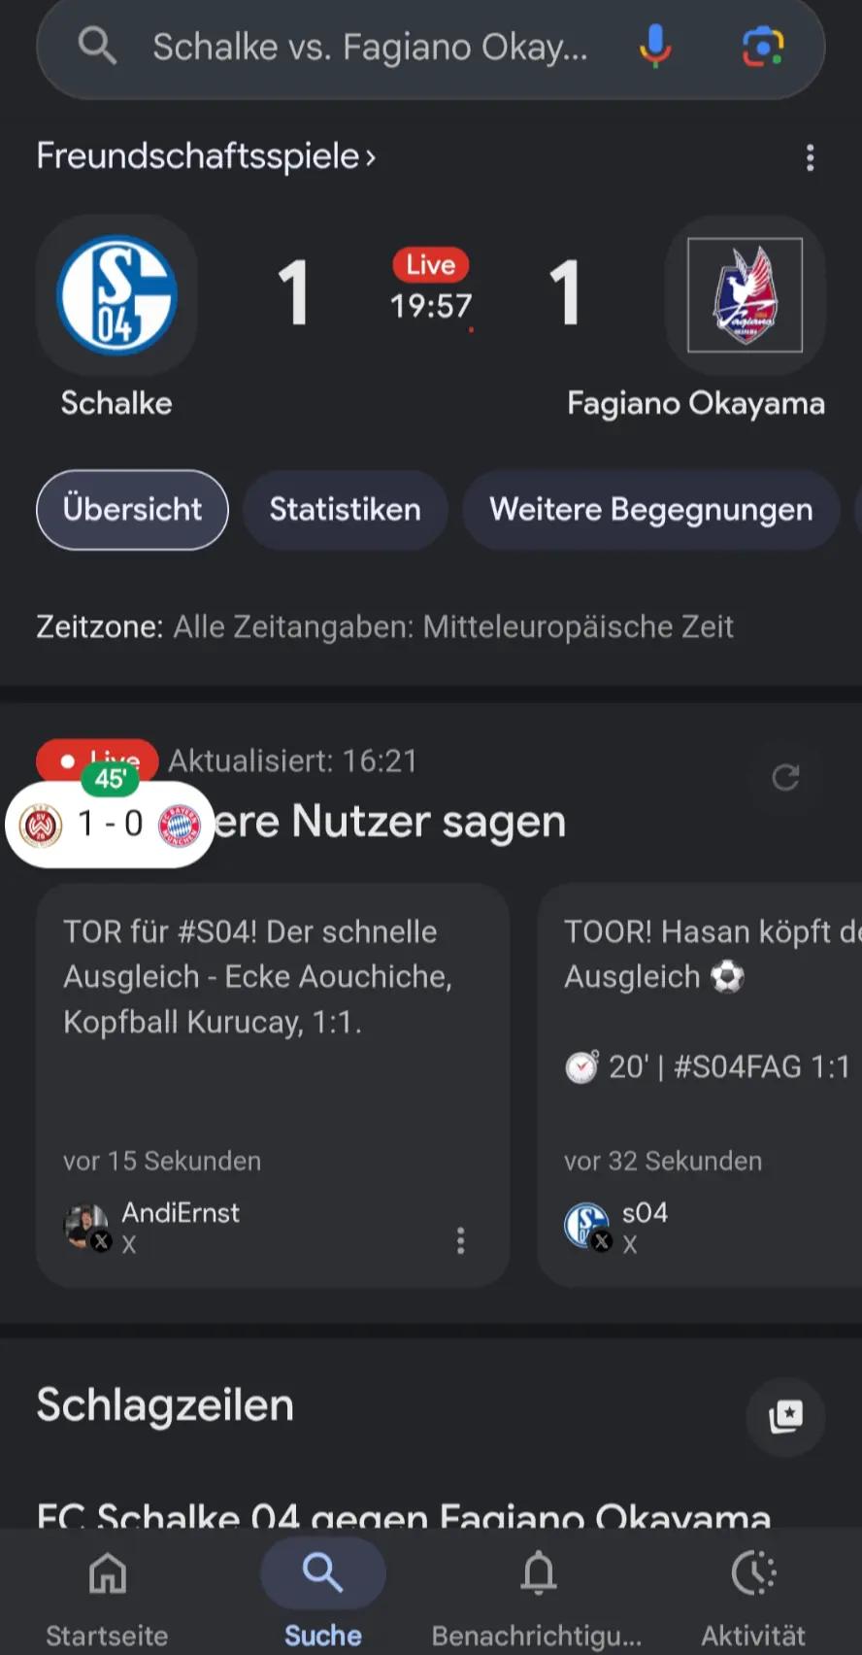Open Google Lens camera search icon
The image size is (862, 1655).
763,47
